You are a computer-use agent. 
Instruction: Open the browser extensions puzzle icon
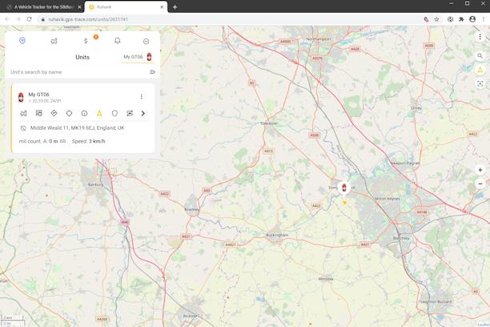[461, 19]
